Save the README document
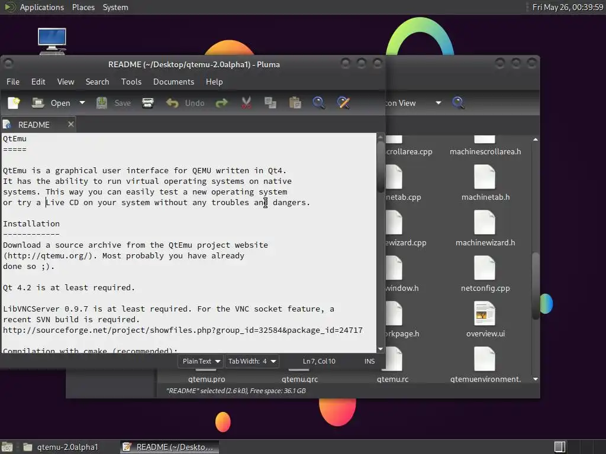 [114, 103]
